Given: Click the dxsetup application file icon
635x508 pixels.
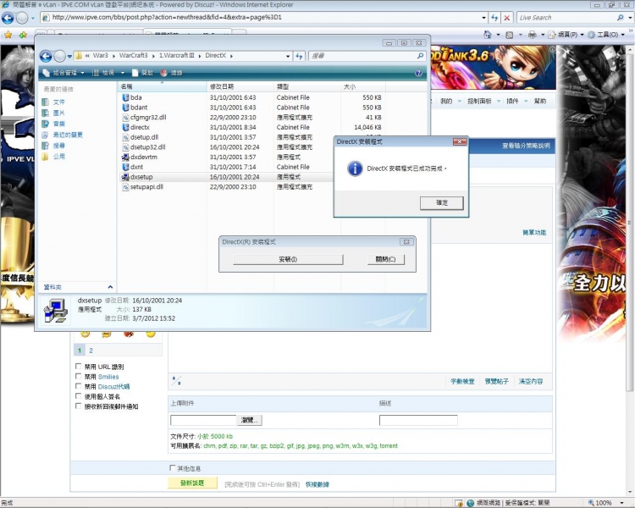Looking at the screenshot, I should pos(124,177).
